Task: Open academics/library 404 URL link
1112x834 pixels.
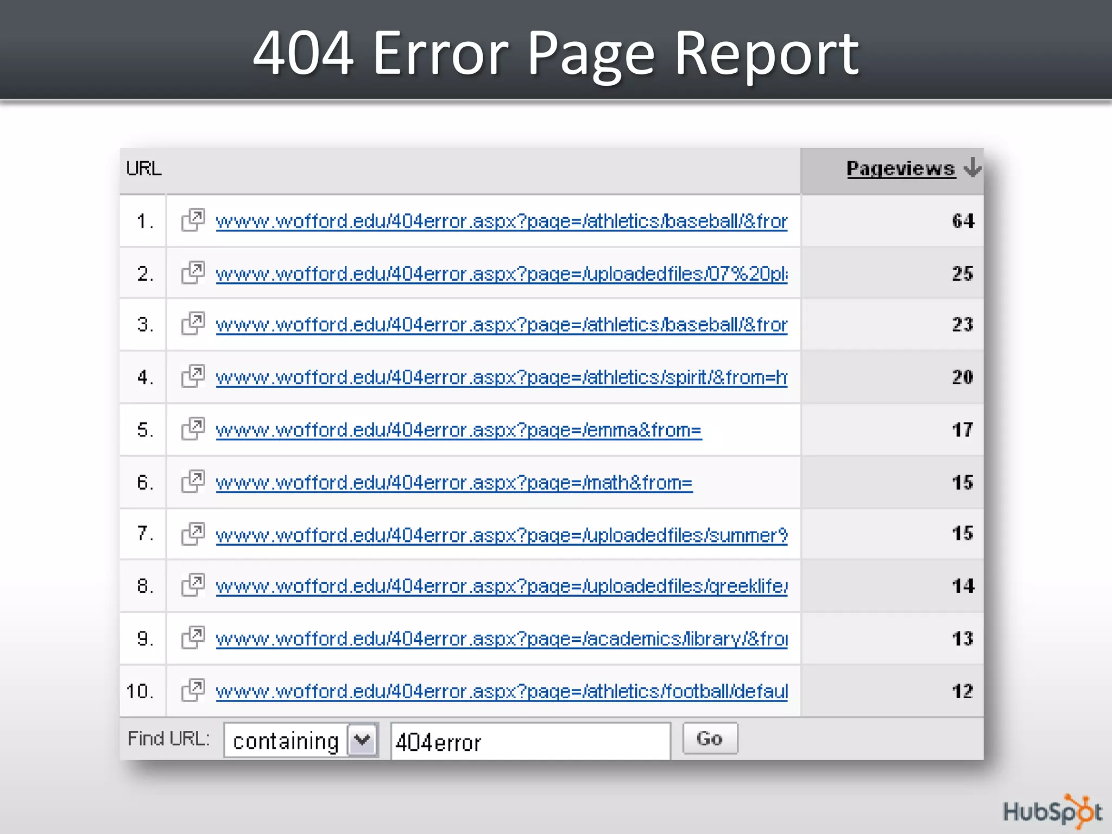Action: (501, 639)
